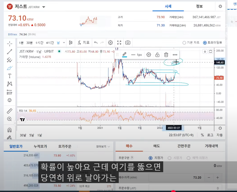Image resolution: width=237 pixels, height=192 pixels.
Task: Collapse the indicator legend arrow on chart
Action: click(x=205, y=51)
